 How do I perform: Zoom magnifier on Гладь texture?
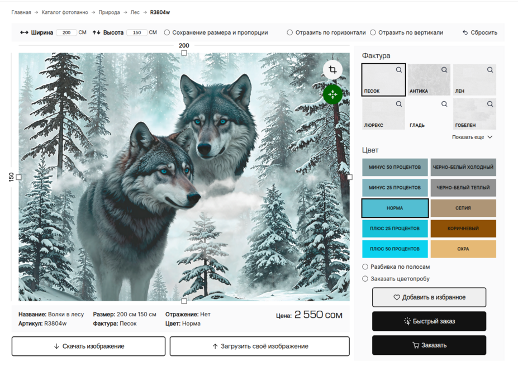point(444,104)
